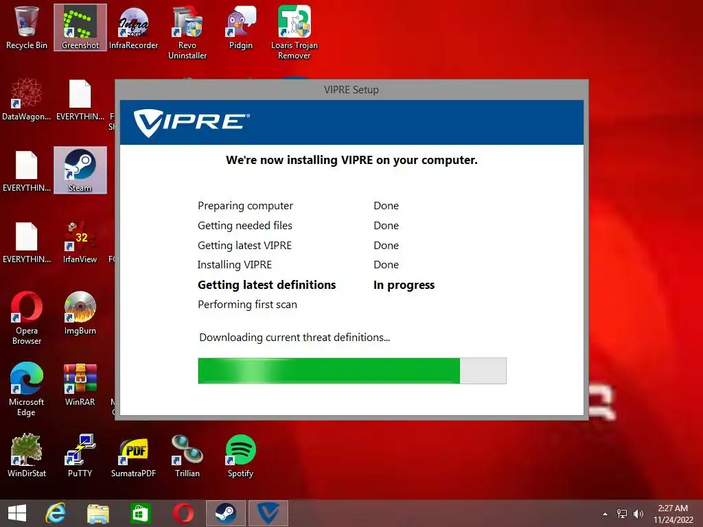The image size is (703, 527).
Task: Select the EVERYTHIN file beside DataWagon
Action: (80, 99)
